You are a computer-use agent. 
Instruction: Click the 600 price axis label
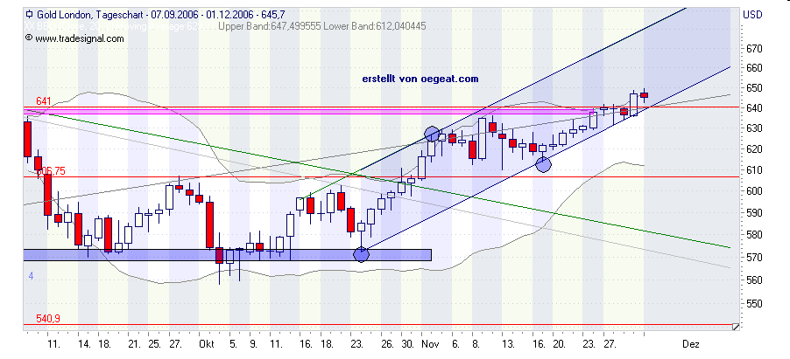point(755,191)
